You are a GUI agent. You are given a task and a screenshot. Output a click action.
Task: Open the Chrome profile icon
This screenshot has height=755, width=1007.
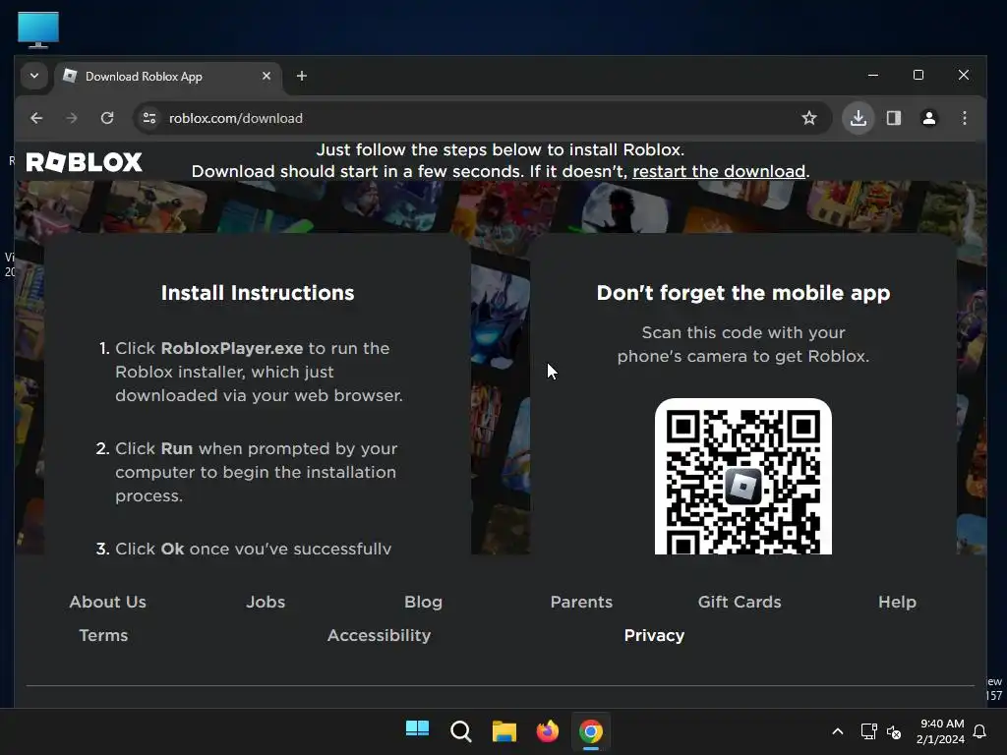(x=928, y=118)
